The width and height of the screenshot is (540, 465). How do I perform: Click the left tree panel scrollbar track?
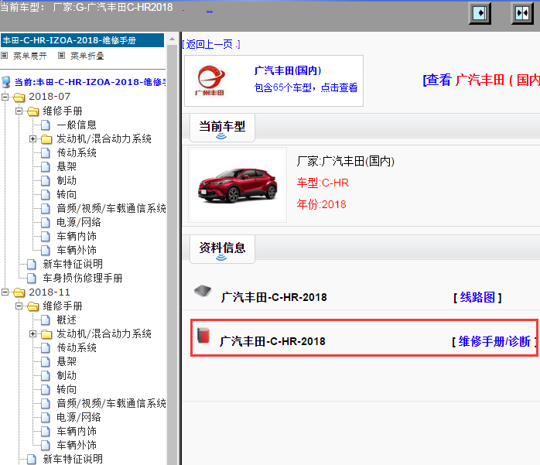click(x=173, y=255)
